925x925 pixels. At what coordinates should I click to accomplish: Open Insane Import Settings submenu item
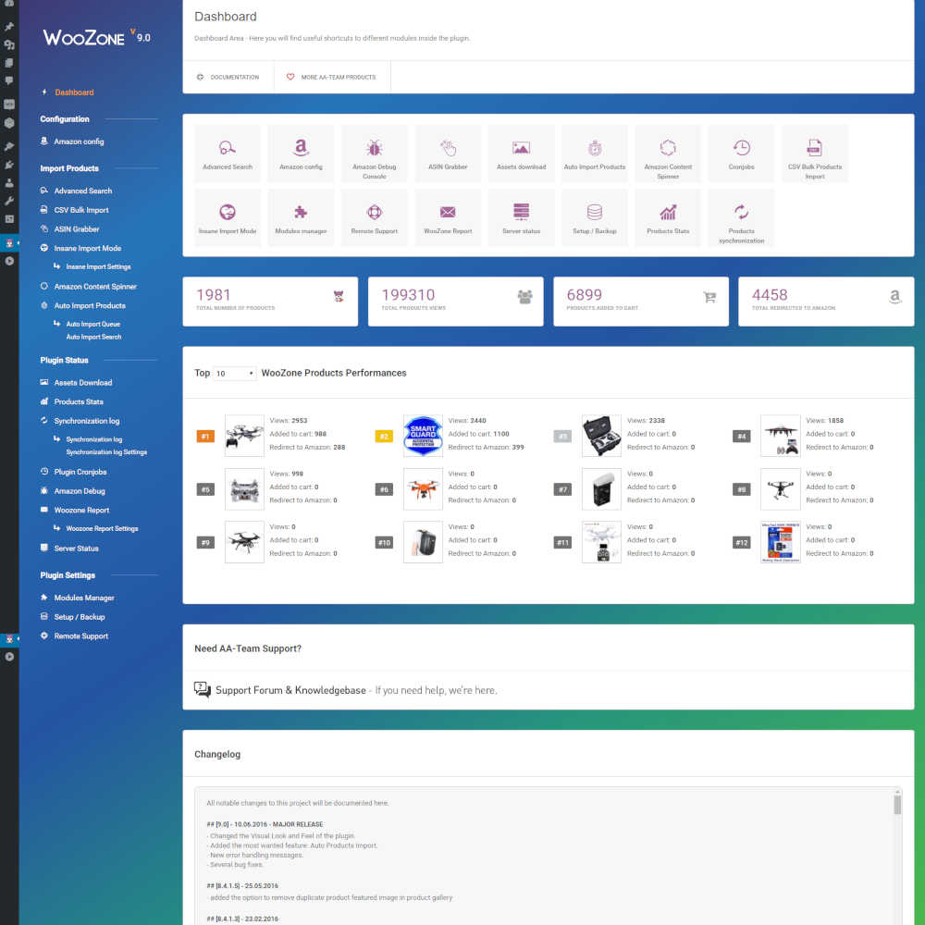pyautogui.click(x=98, y=266)
